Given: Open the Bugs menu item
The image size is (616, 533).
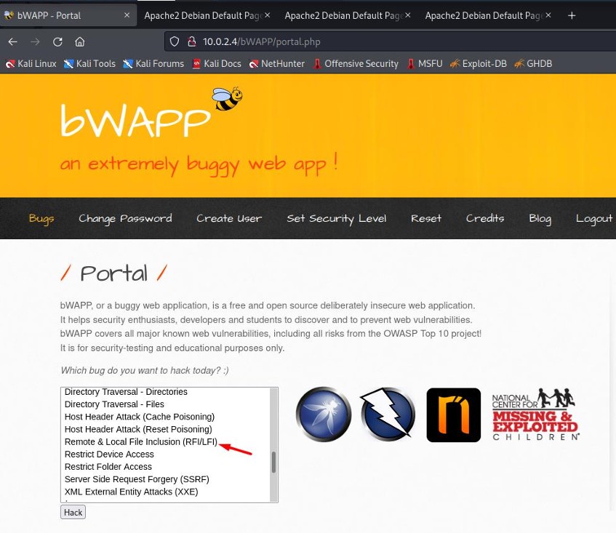Looking at the screenshot, I should point(41,218).
